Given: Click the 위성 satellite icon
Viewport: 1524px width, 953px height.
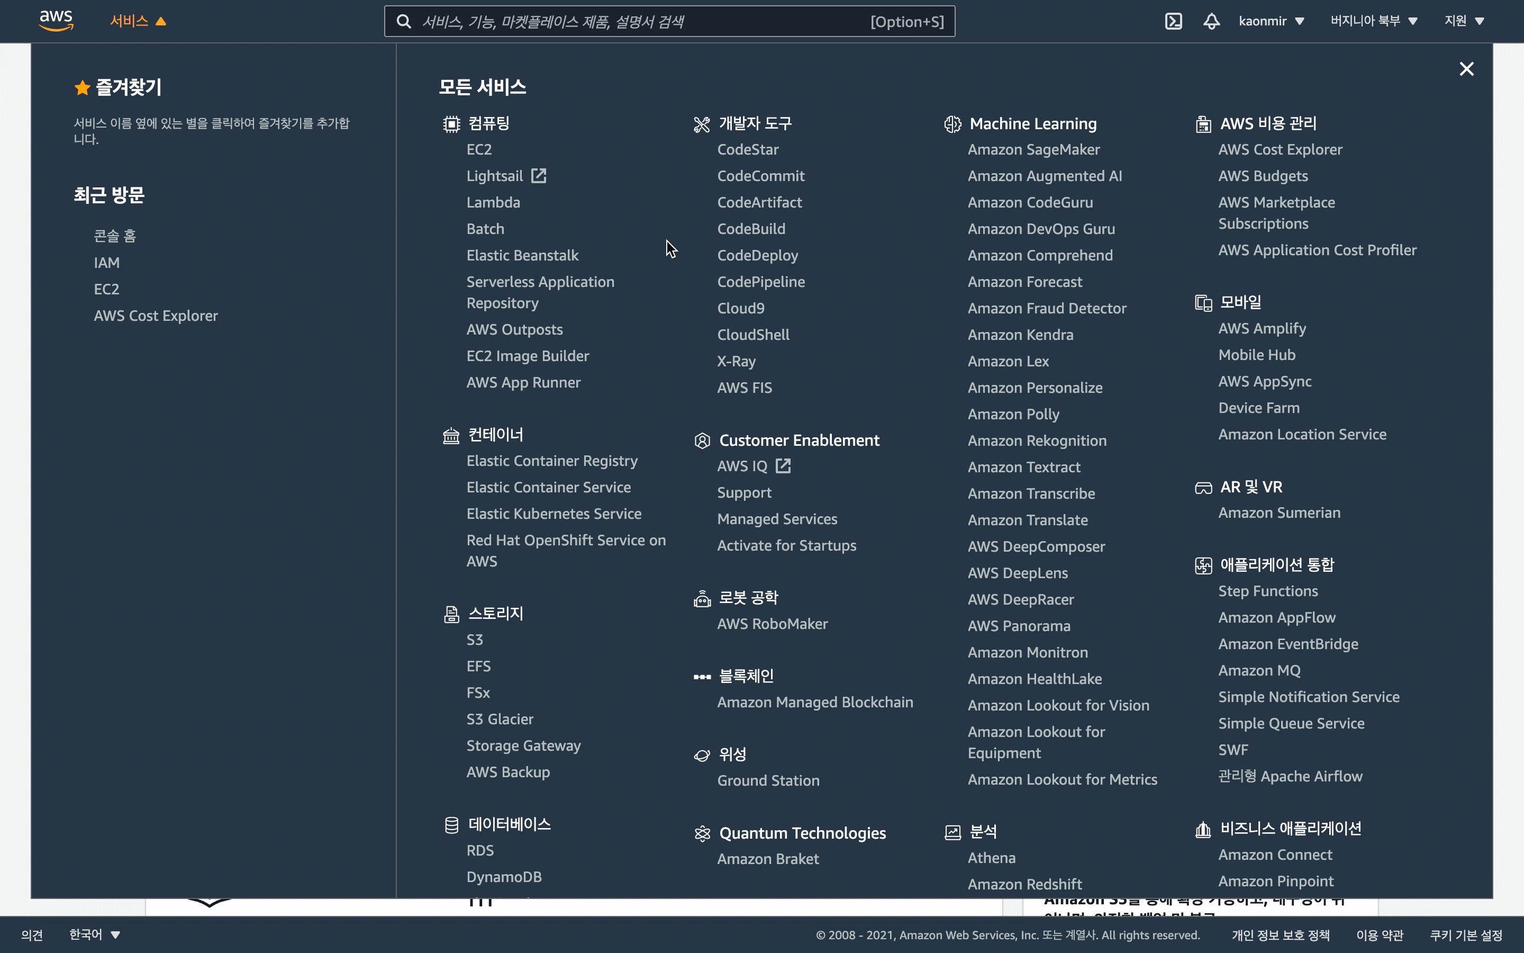Looking at the screenshot, I should click(x=702, y=755).
